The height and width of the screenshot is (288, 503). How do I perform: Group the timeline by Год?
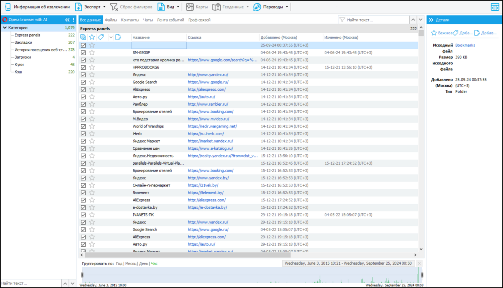tap(119, 264)
